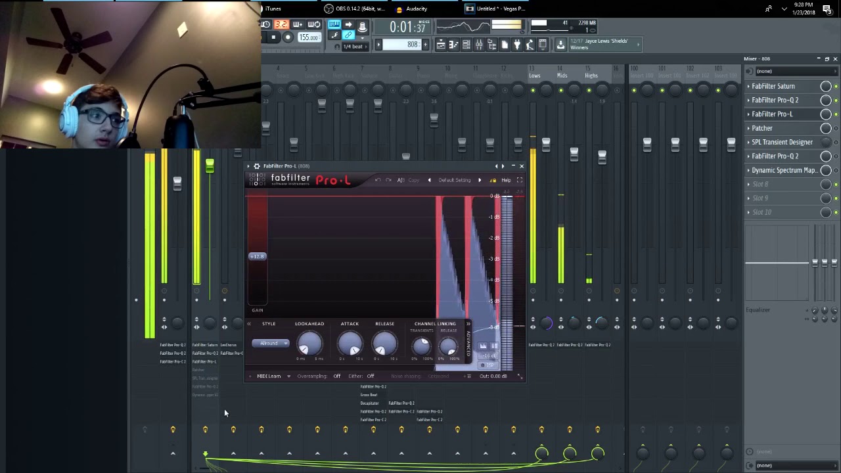Click the stop button in transport

(x=274, y=37)
